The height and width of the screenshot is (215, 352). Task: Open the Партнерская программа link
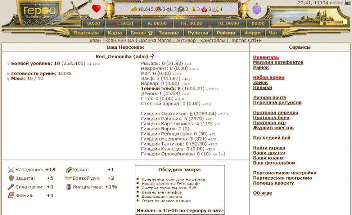pyautogui.click(x=282, y=178)
